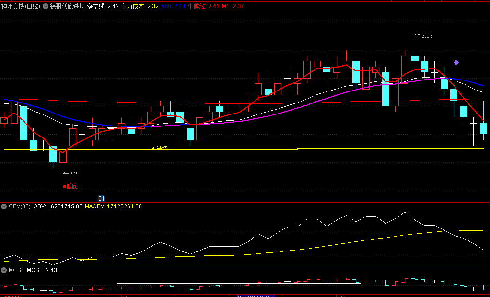The width and height of the screenshot is (490, 297).
Task: Click the 神州高铁(日线) stock title
Action: point(21,6)
